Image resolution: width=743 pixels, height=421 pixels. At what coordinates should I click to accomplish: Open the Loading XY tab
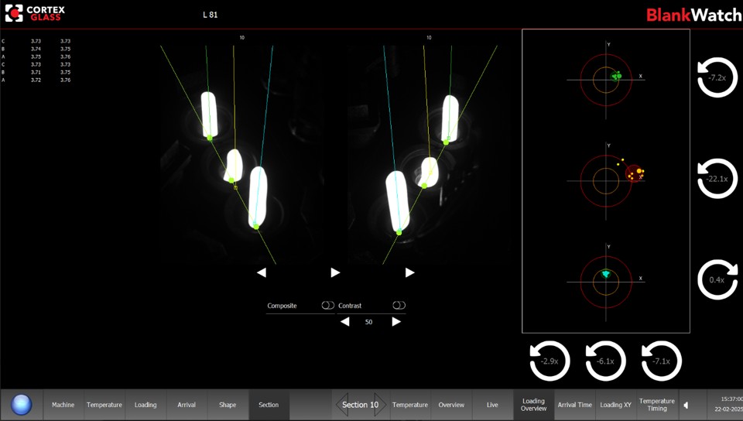(615, 405)
